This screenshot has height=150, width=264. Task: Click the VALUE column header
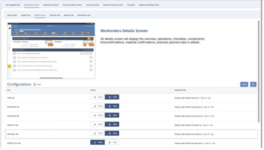(93, 90)
